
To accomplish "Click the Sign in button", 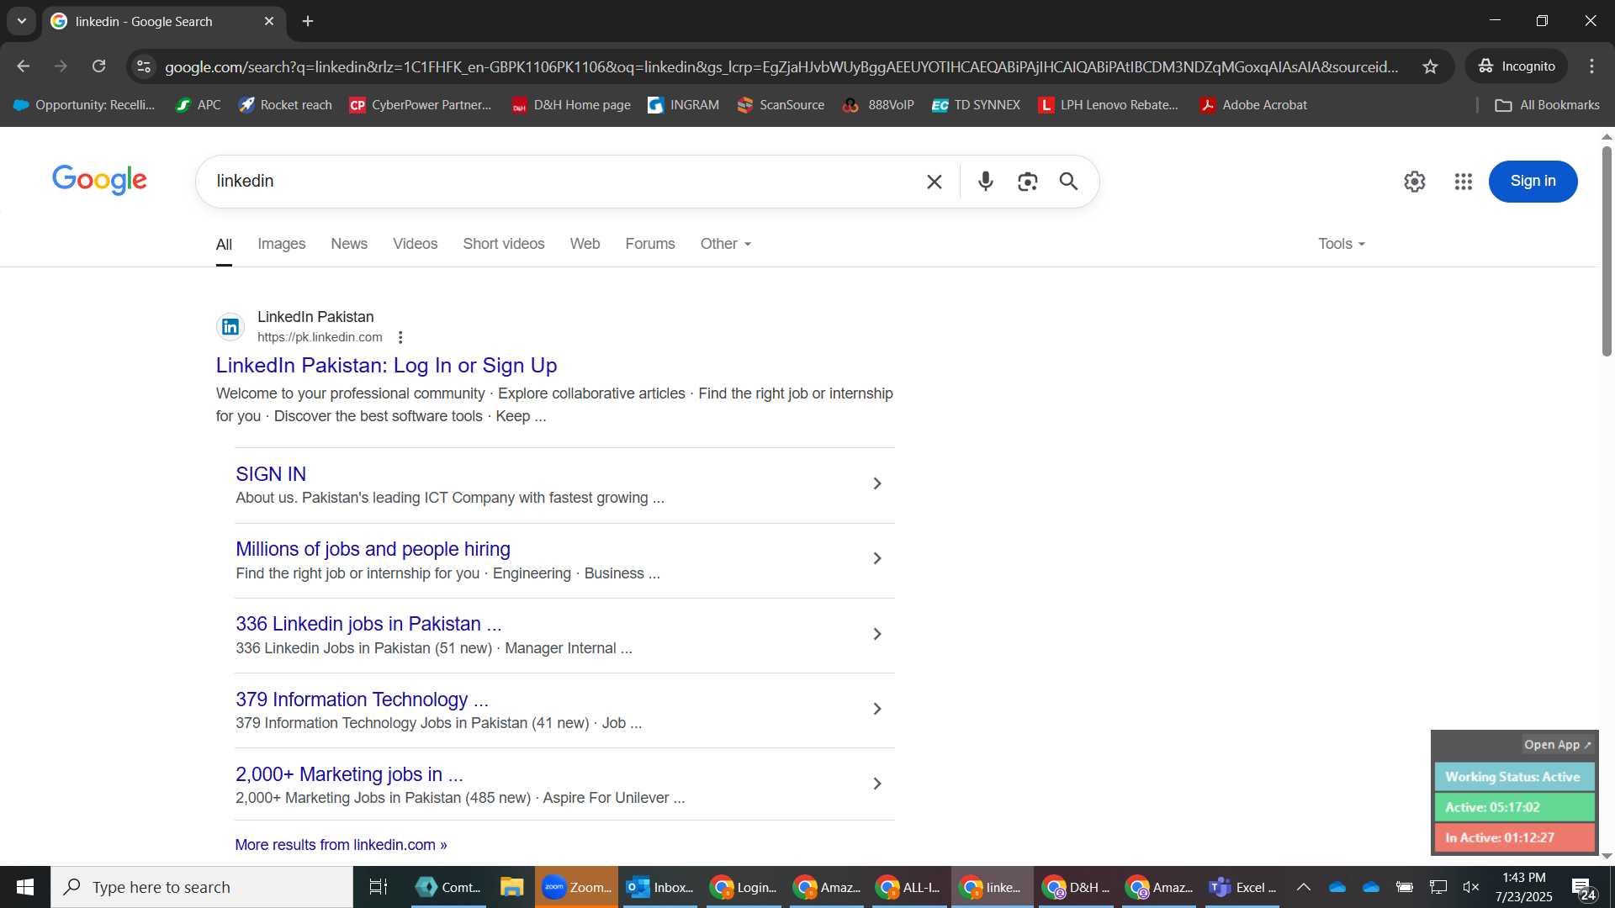I will coord(1533,182).
